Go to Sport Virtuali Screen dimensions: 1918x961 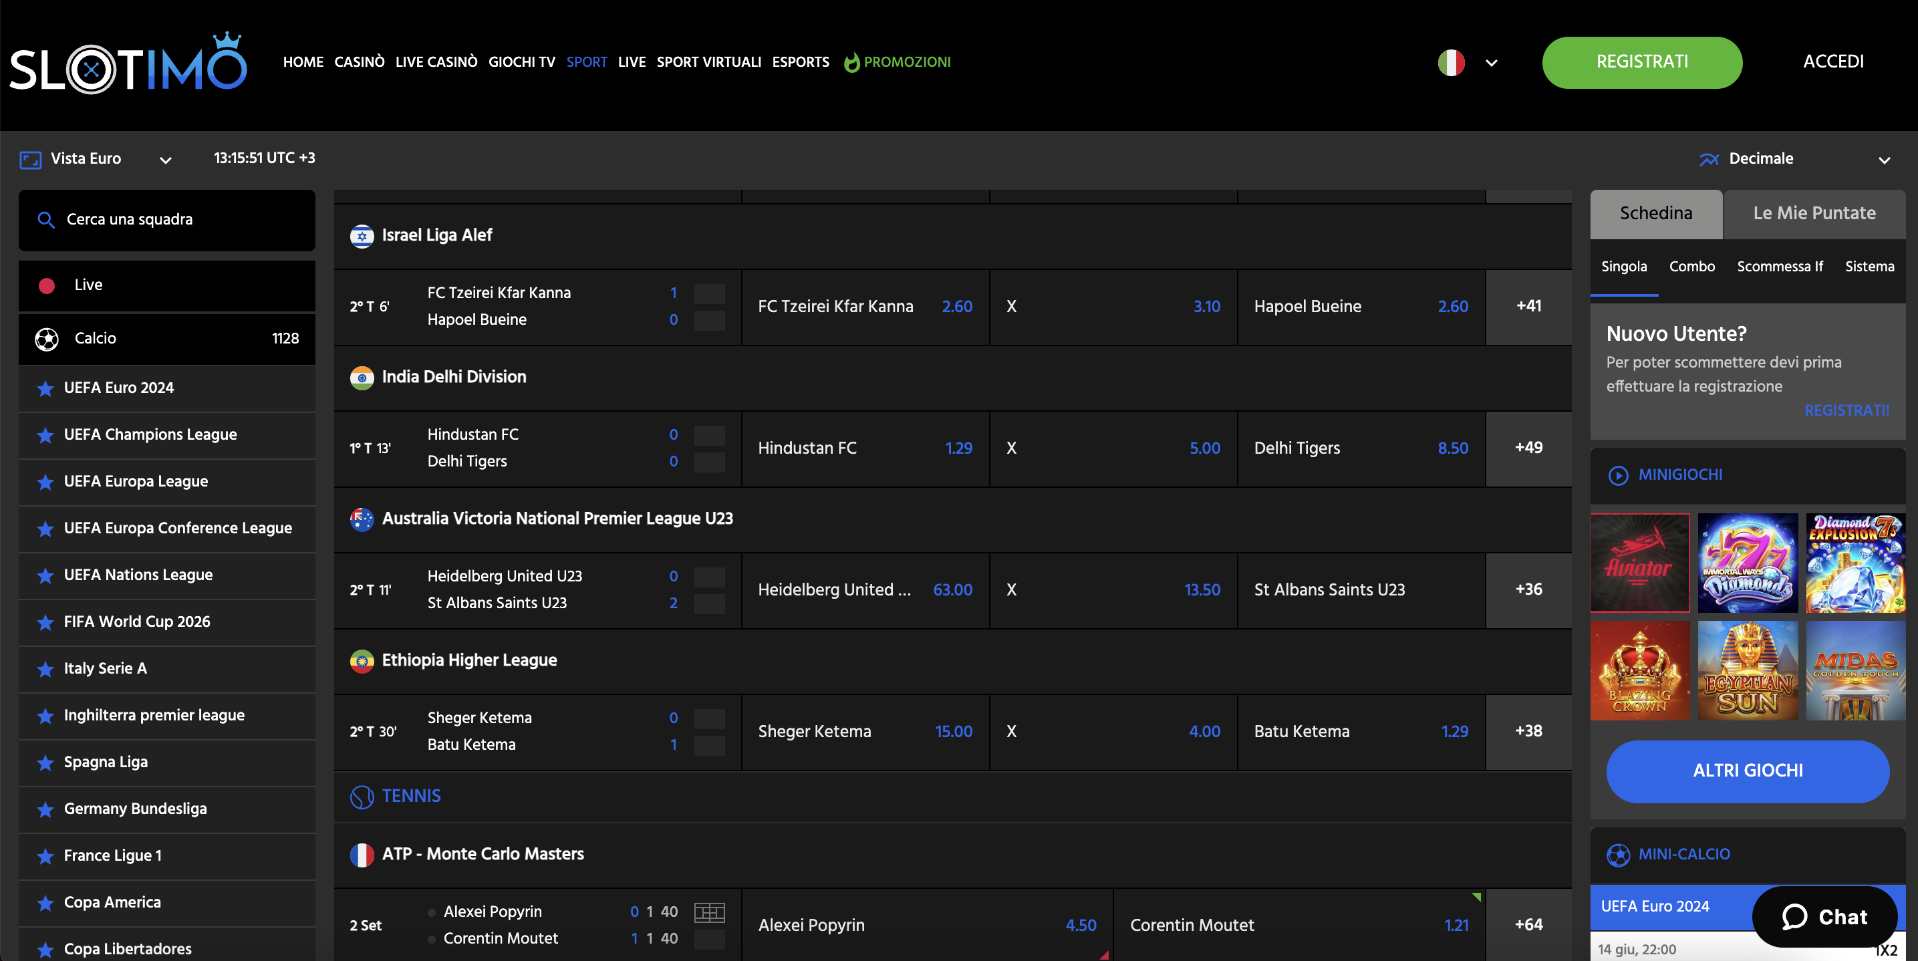click(708, 61)
